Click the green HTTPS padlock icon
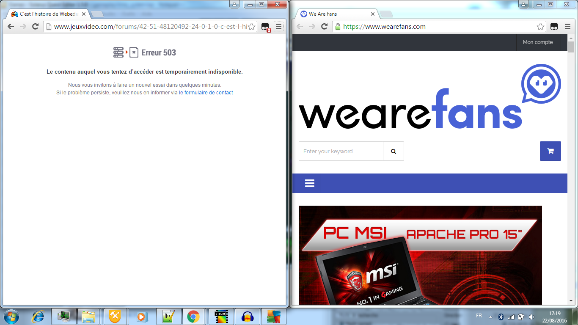This screenshot has width=578, height=325. (337, 27)
